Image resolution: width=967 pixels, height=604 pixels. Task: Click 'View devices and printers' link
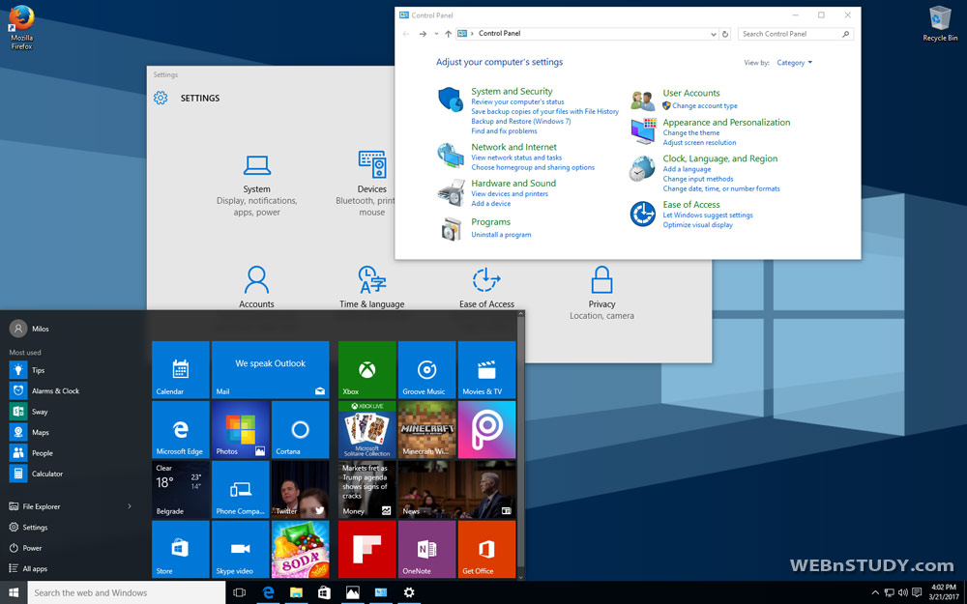tap(510, 193)
